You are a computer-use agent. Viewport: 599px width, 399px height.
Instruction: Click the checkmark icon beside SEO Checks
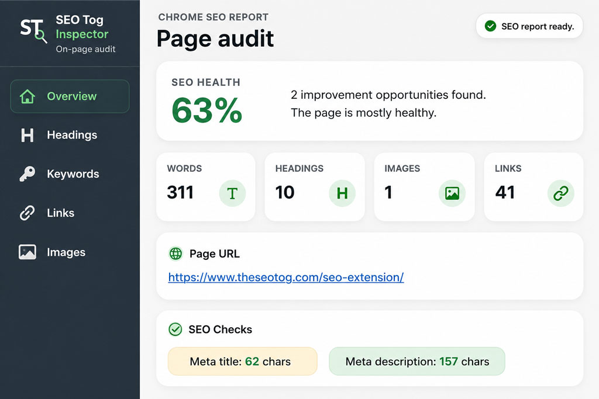point(175,329)
